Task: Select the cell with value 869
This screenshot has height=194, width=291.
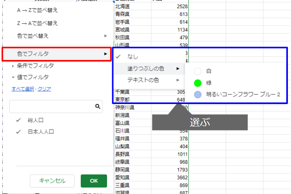Action: pyautogui.click(x=170, y=185)
